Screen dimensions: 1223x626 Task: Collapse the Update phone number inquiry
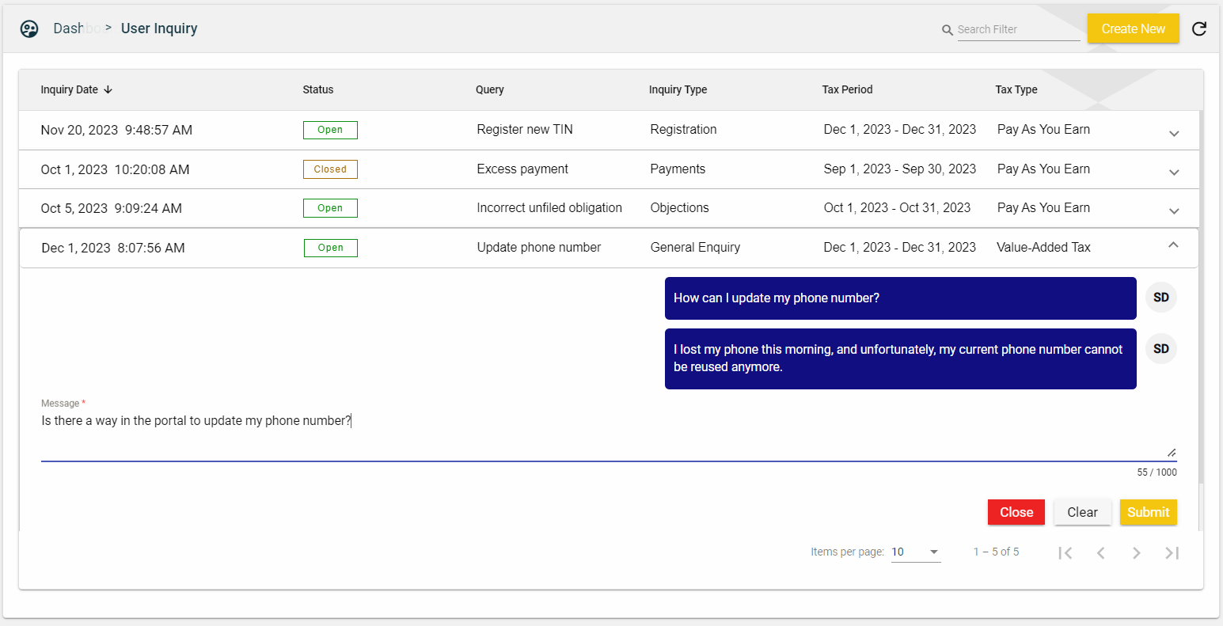coord(1173,245)
